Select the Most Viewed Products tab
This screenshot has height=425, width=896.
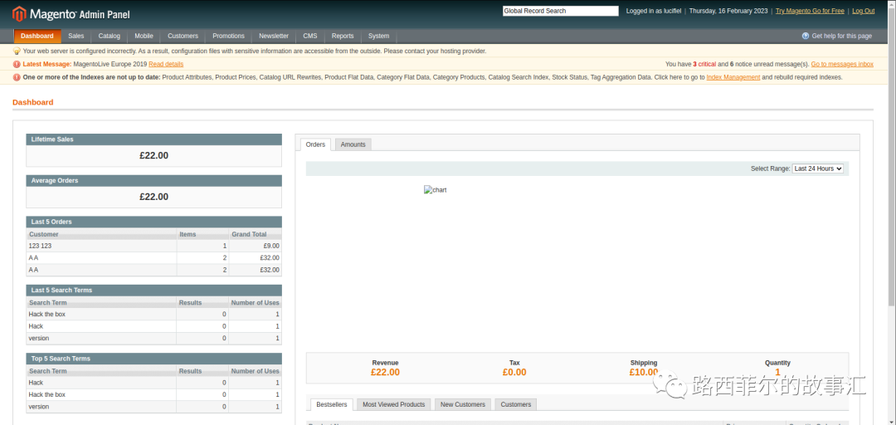394,404
